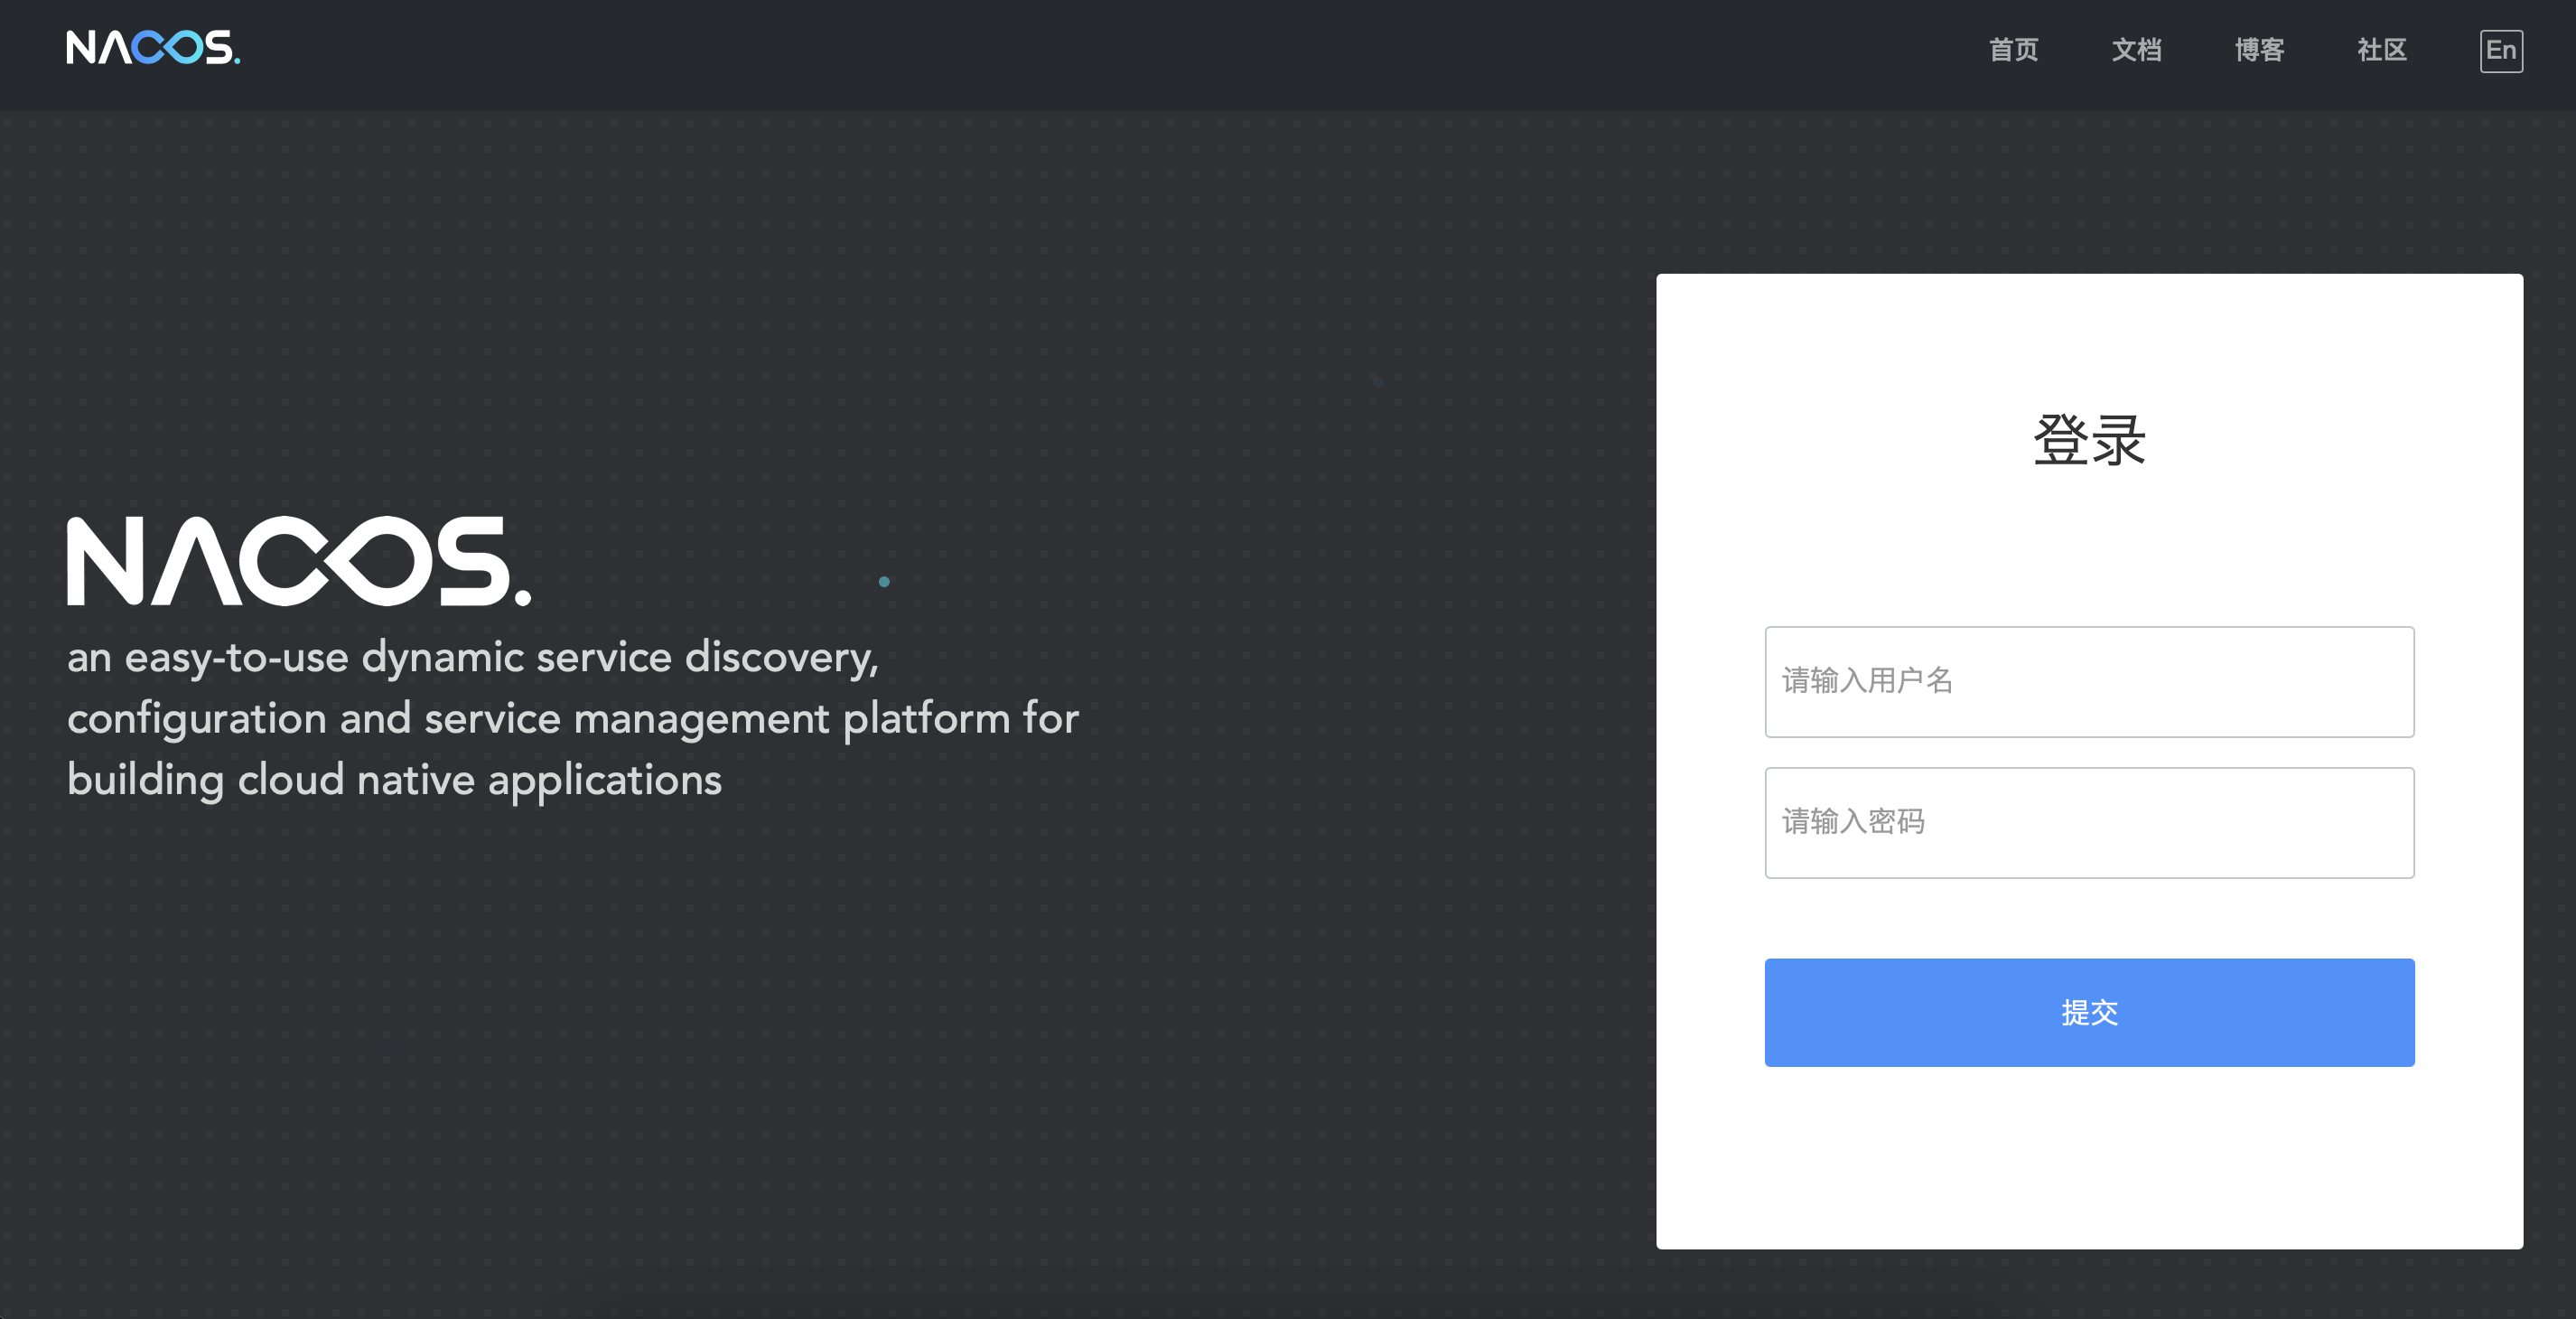Viewport: 2576px width, 1319px height.
Task: Open the first navigation entry 首页
Action: (x=2013, y=50)
